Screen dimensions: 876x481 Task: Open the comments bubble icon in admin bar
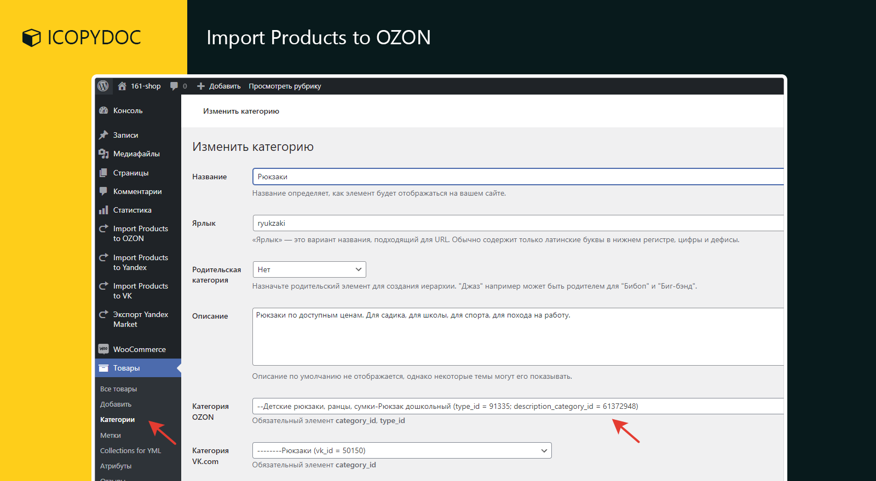click(x=174, y=86)
